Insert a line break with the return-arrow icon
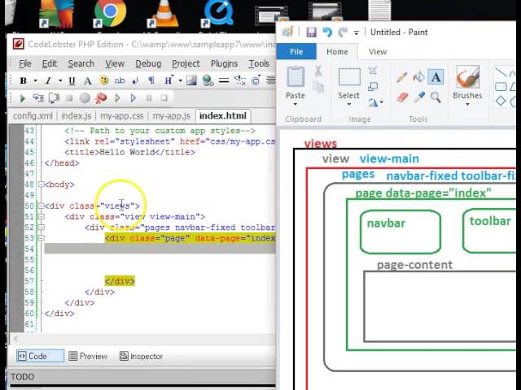Screen dimensions: 521x390 135,80
